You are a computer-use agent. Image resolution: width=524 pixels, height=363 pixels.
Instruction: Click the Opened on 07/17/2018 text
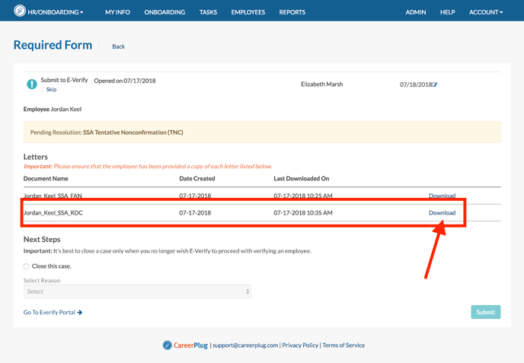pos(125,81)
